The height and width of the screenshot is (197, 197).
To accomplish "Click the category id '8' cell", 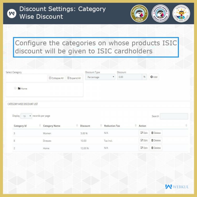I will (x=14, y=141).
